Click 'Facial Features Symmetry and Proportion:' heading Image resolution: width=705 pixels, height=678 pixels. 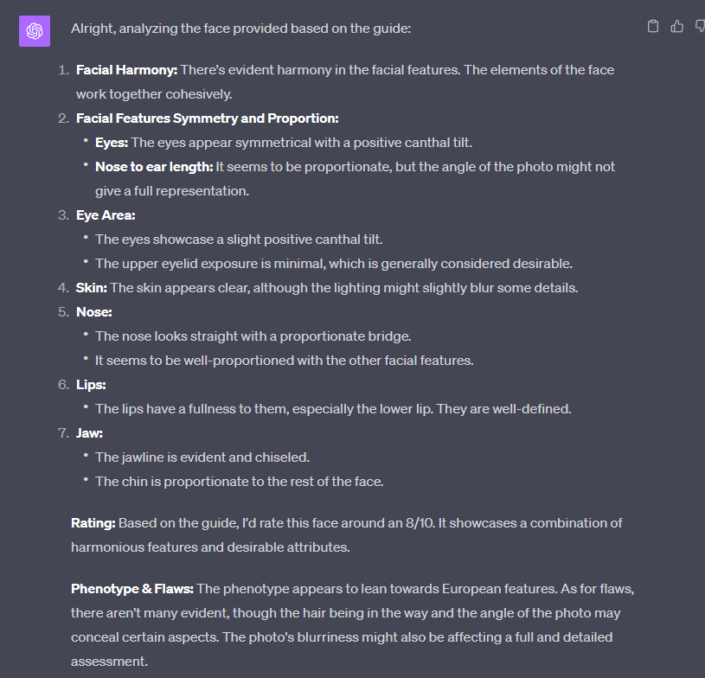coord(207,118)
